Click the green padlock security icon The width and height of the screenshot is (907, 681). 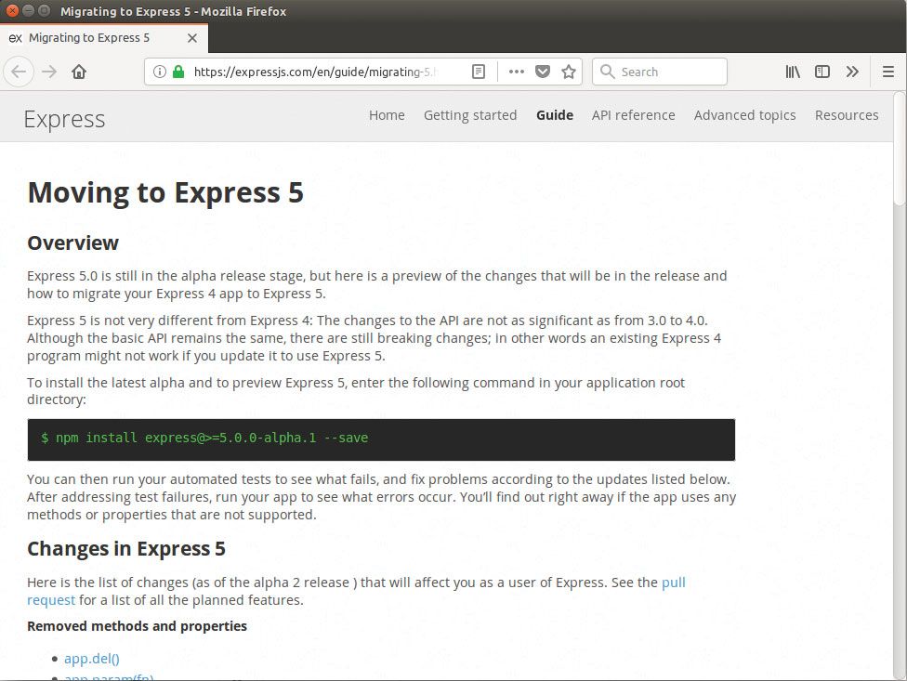tap(177, 72)
